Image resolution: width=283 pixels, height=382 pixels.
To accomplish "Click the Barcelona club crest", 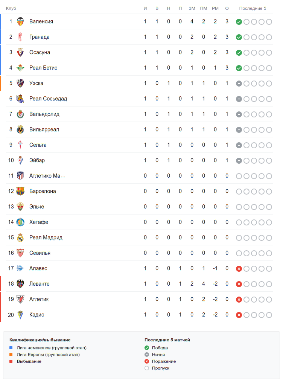I will [20, 191].
